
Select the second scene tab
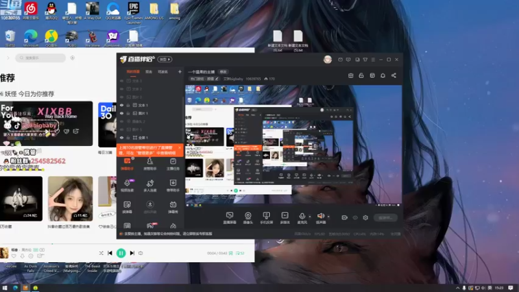click(149, 71)
